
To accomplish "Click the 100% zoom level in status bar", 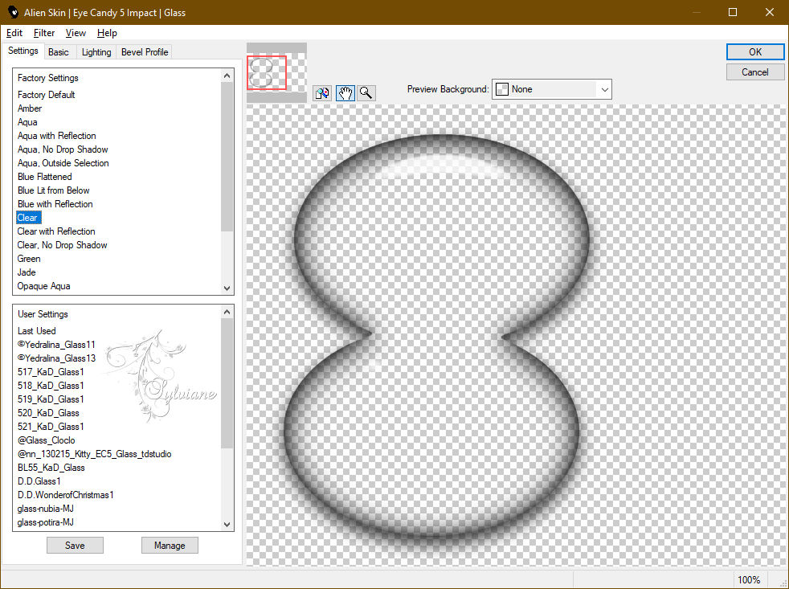I will pyautogui.click(x=748, y=580).
